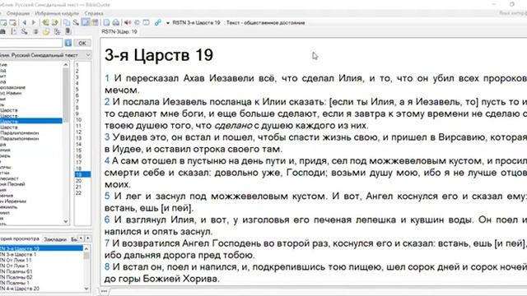The height and width of the screenshot is (296, 527).
Task: Click the printer icon in the toolbar
Action: (116, 22)
